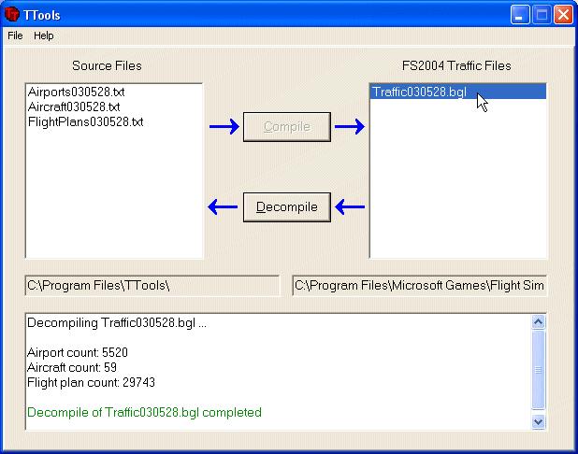
Task: Click the Microsoft Games traffic folder path field
Action: click(x=419, y=285)
